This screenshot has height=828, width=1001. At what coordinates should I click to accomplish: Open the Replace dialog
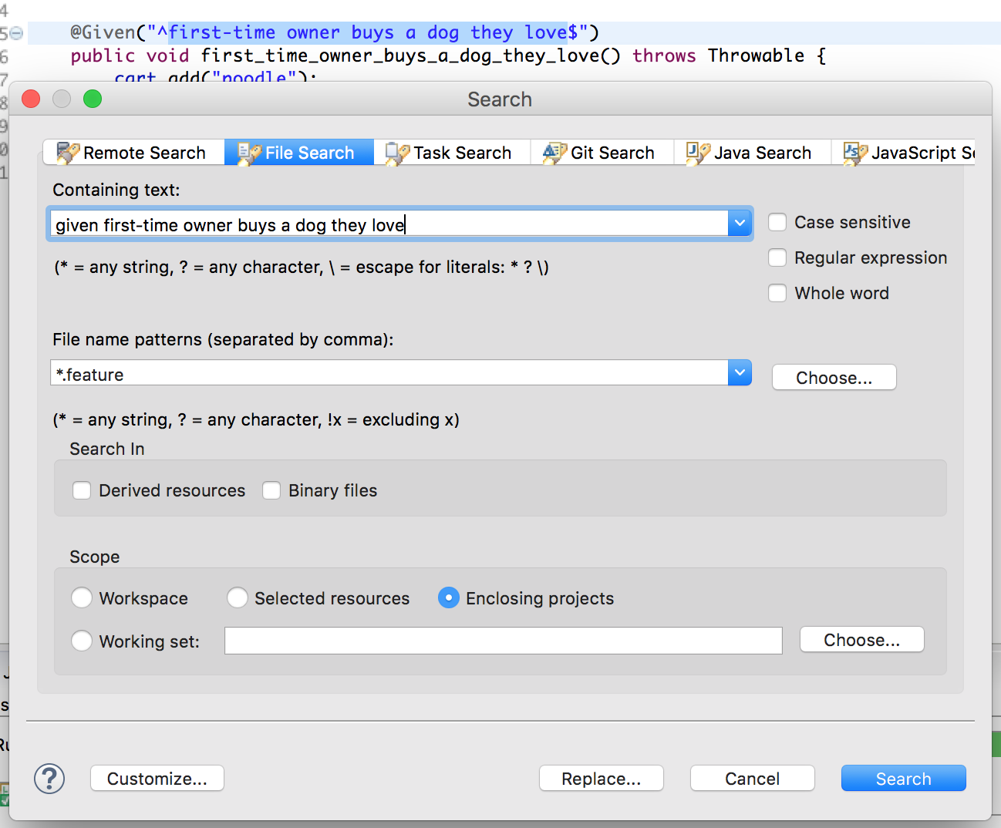(x=601, y=778)
